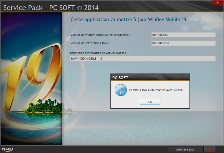Click the Répertoire d'installation label
The height and width of the screenshot is (153, 224).
click(98, 53)
